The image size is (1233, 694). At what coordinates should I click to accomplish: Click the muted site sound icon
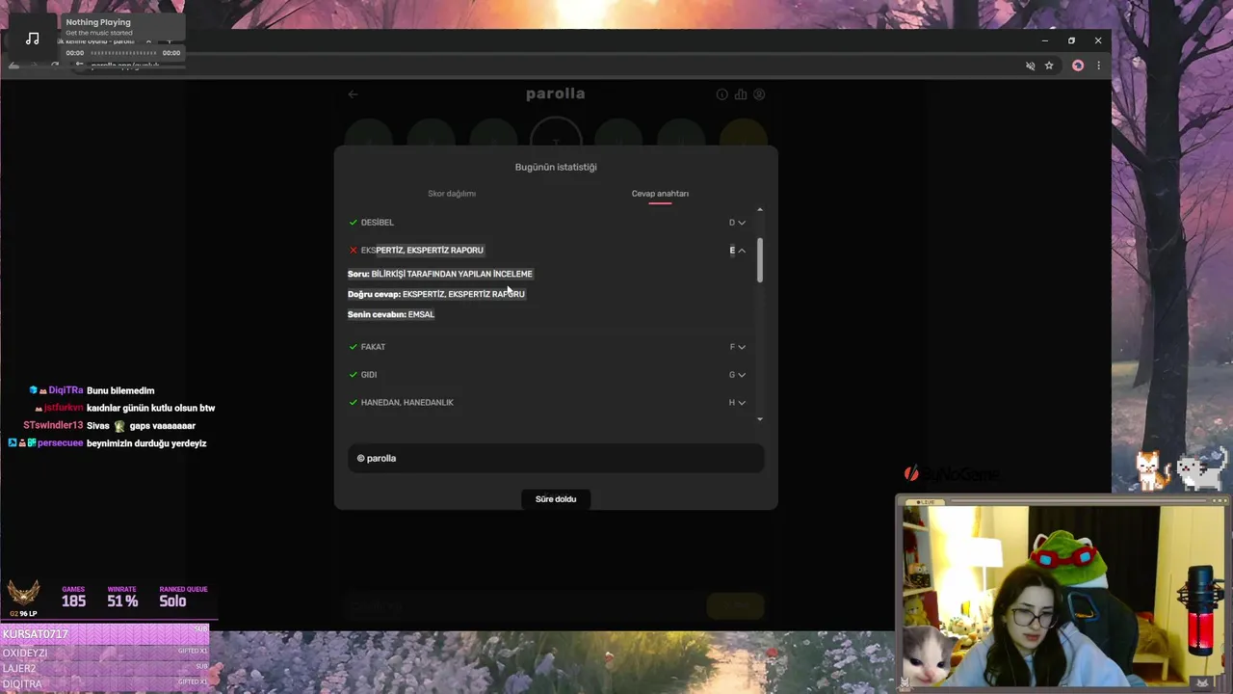[1030, 66]
